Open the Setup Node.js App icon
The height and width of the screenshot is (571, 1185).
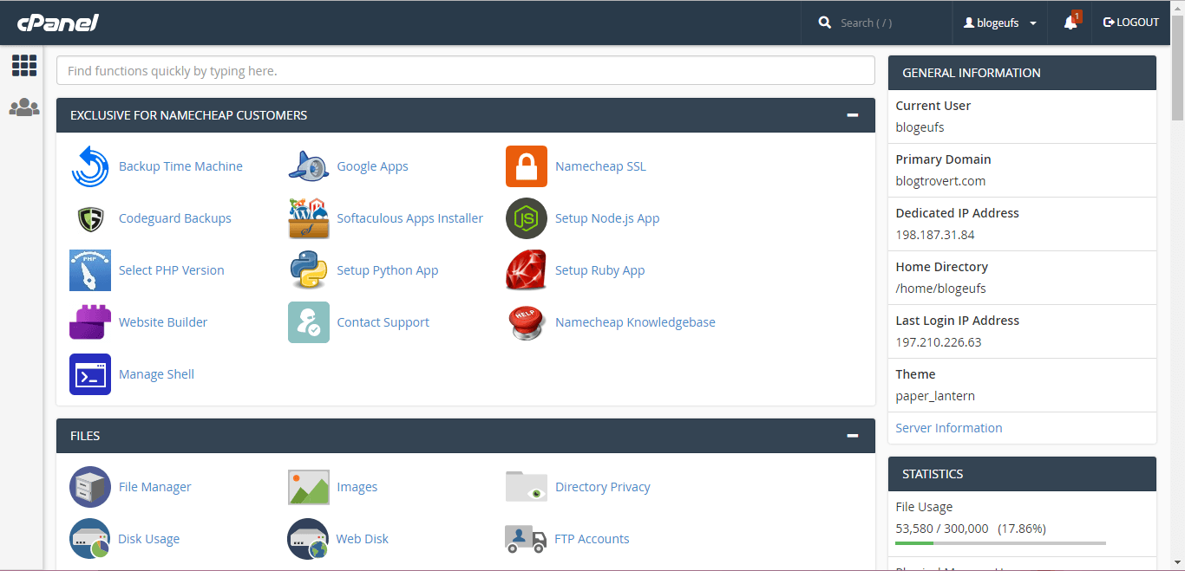click(x=527, y=218)
